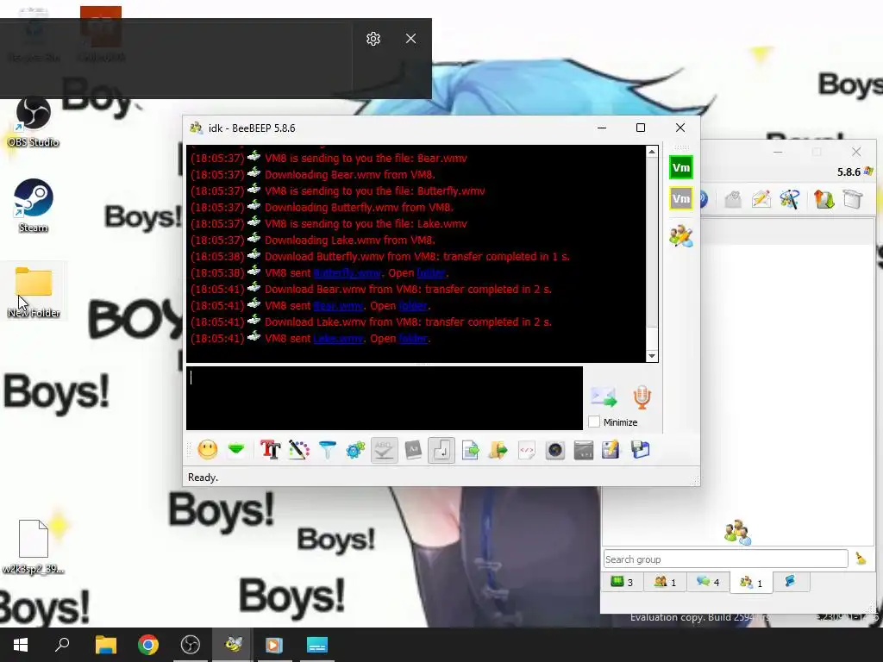The image size is (883, 662).
Task: Click the file transfer arrows icon in main window
Action: pos(824,199)
